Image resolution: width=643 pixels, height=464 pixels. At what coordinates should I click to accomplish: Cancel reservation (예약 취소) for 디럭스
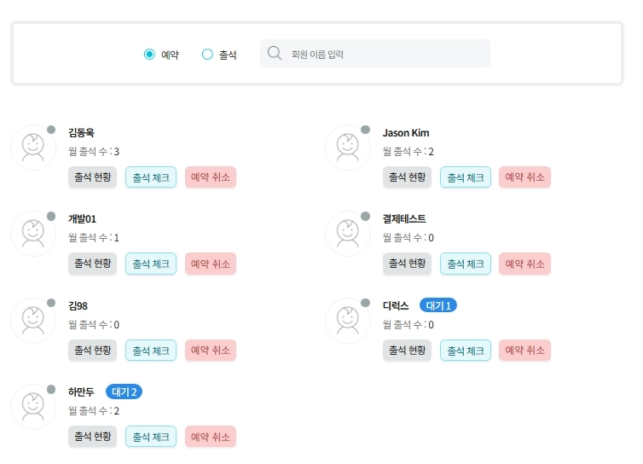coord(525,351)
